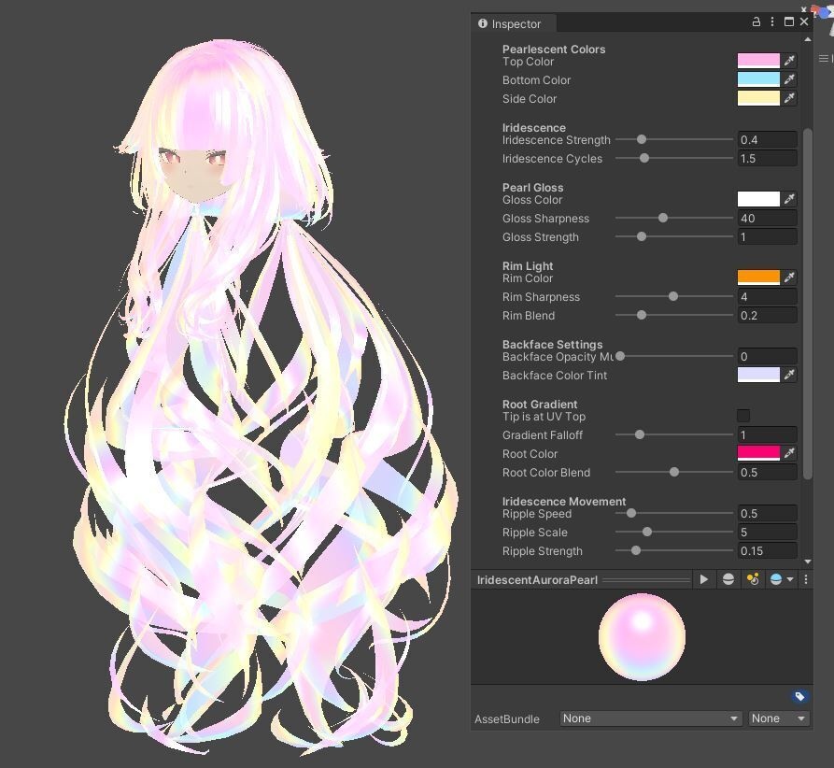Click the Ripple Strength value field

click(767, 550)
